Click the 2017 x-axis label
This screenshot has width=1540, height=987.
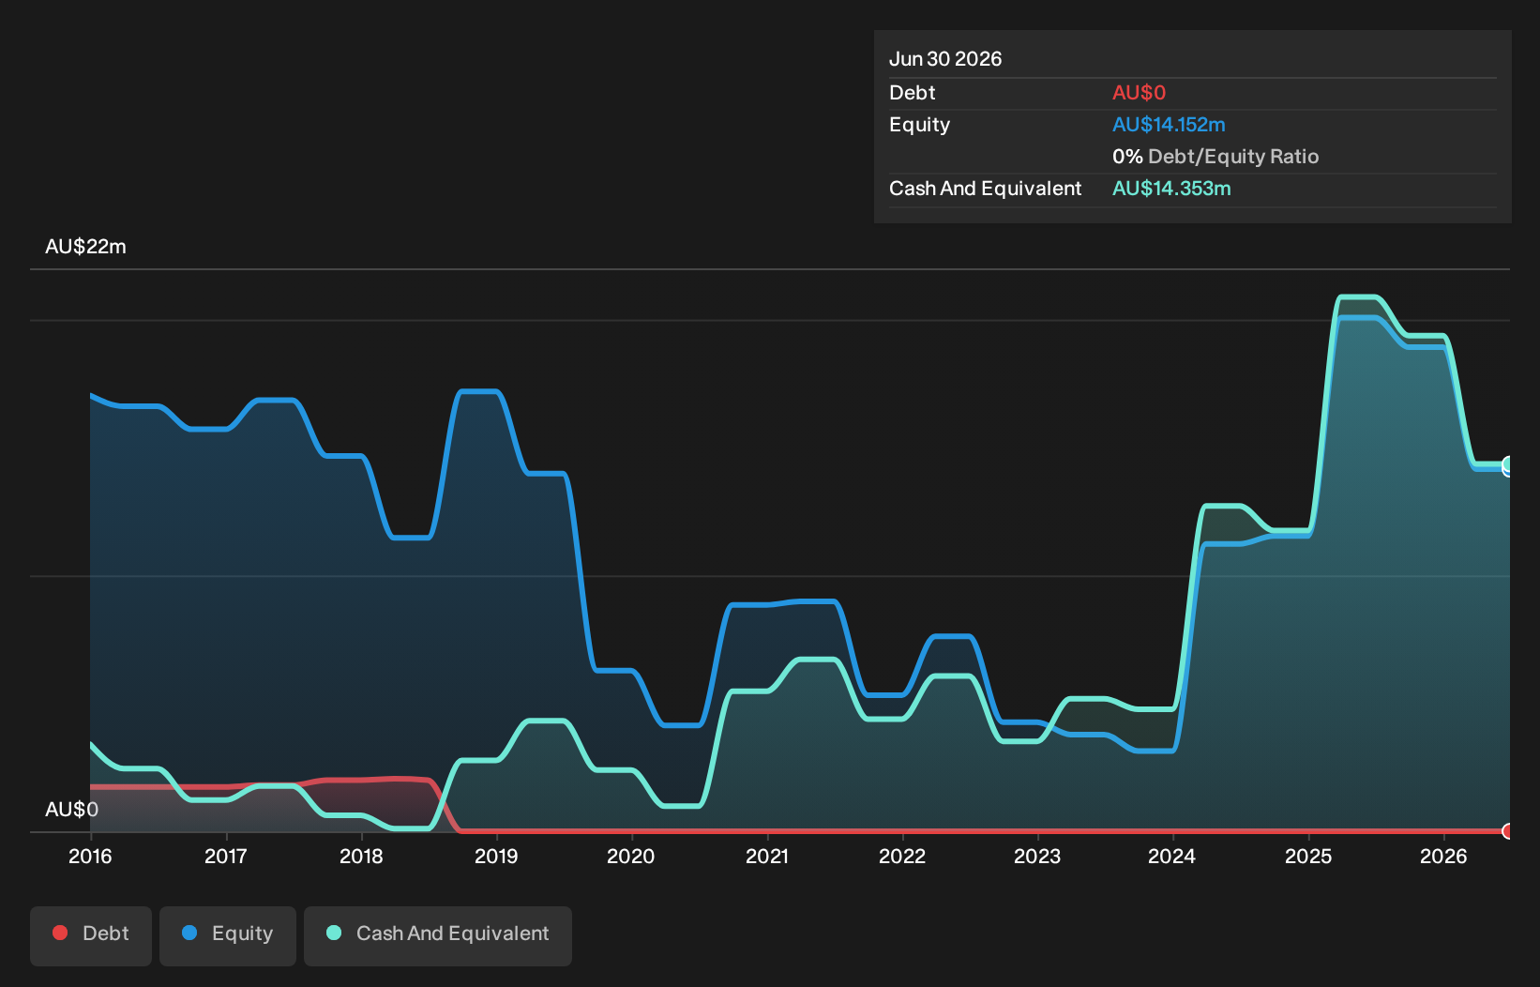[x=226, y=856]
